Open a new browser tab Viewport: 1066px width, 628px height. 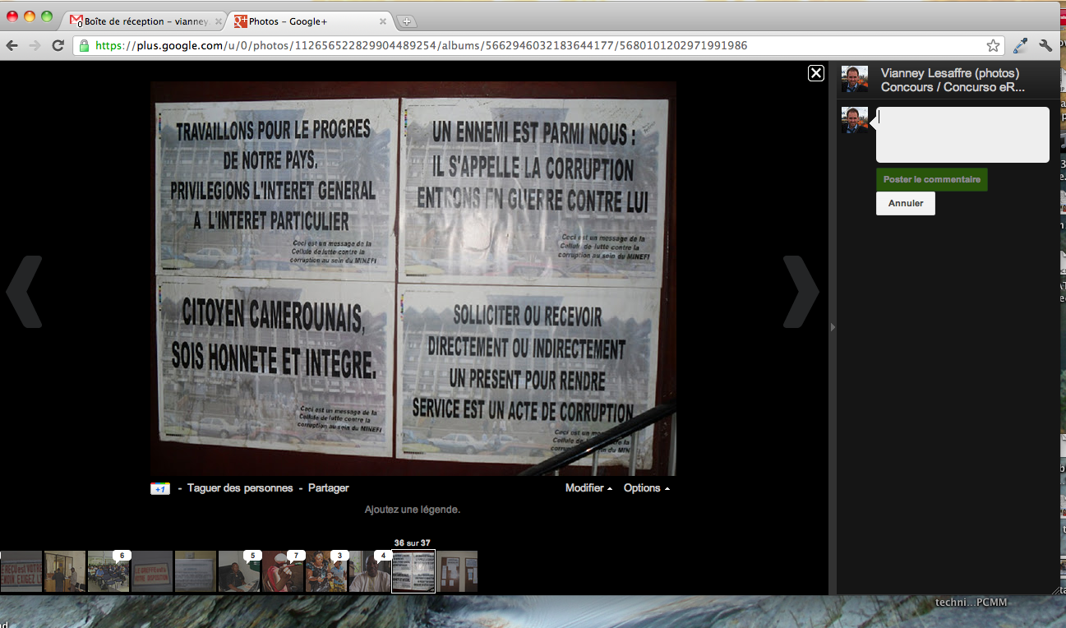pos(406,21)
